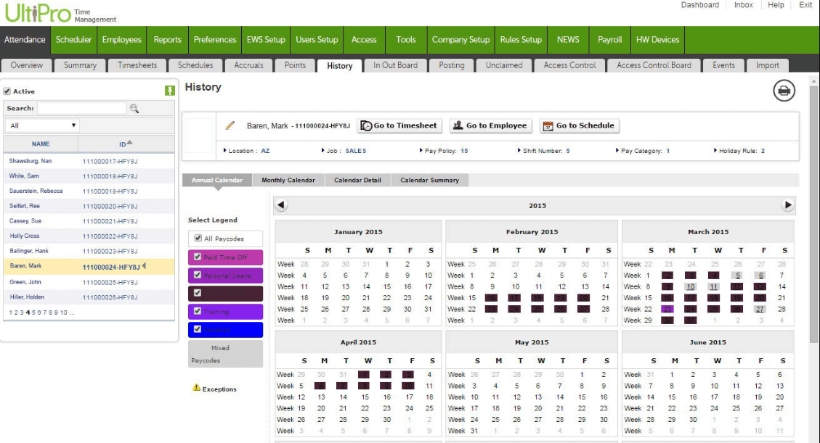Image resolution: width=820 pixels, height=443 pixels.
Task: Select employee Green, John from list
Action: tap(25, 282)
